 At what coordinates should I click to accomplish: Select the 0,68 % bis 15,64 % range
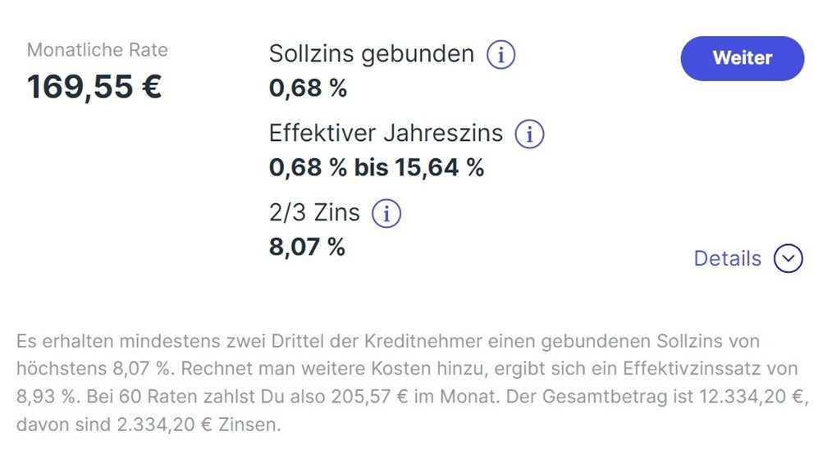point(377,167)
